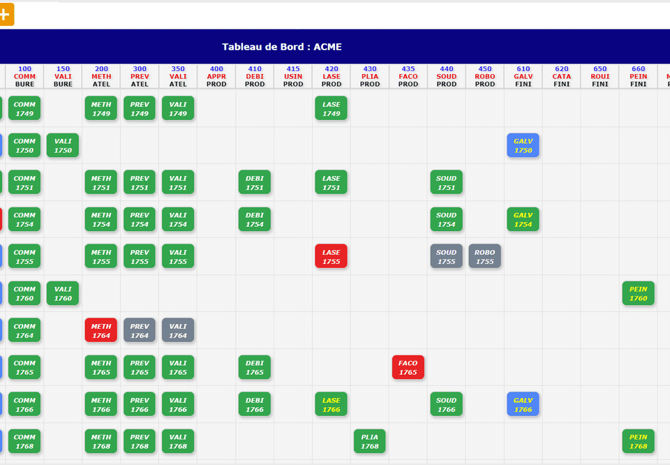
Task: Click the PEIN 1760 tile
Action: [x=638, y=293]
